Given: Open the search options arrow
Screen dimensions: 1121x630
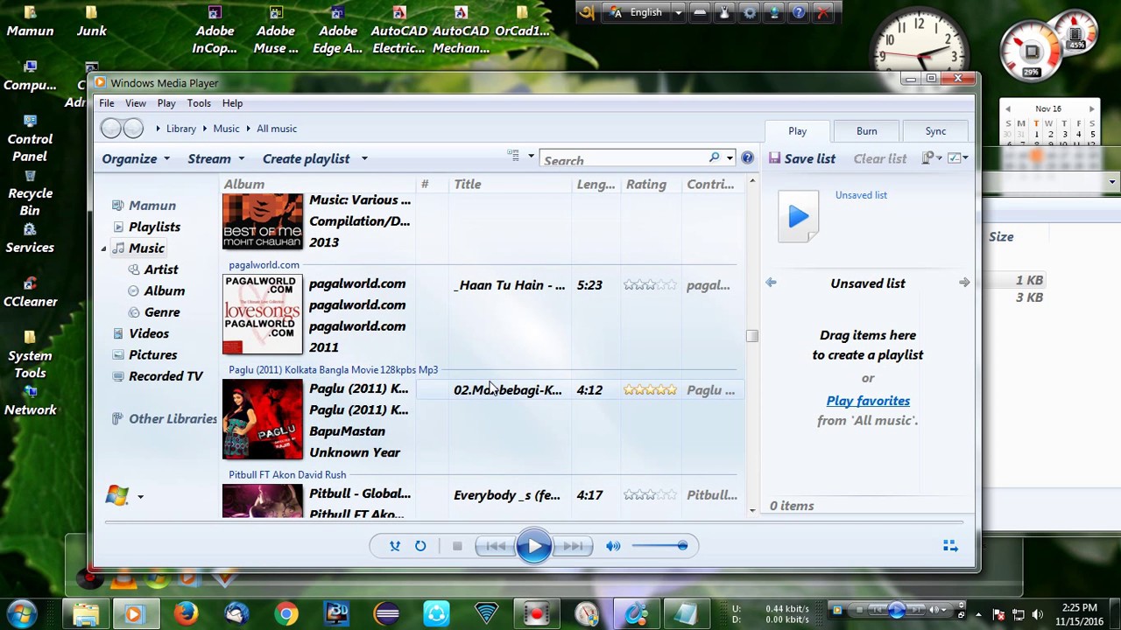Looking at the screenshot, I should click(730, 158).
